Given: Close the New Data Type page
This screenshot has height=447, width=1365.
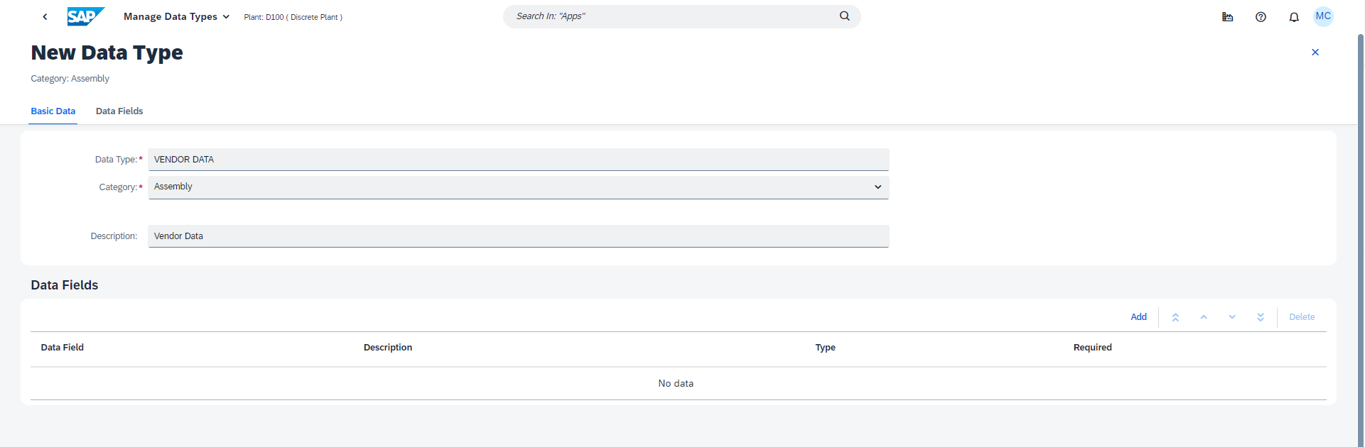Looking at the screenshot, I should coord(1315,53).
